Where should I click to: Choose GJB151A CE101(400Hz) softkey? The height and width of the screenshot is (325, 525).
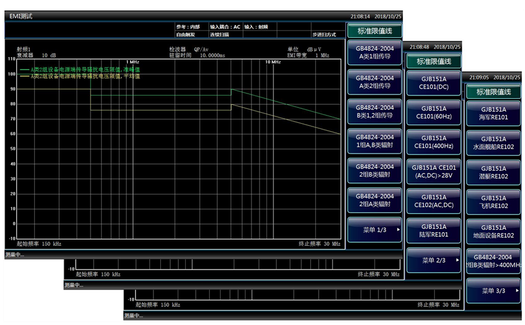(x=434, y=142)
